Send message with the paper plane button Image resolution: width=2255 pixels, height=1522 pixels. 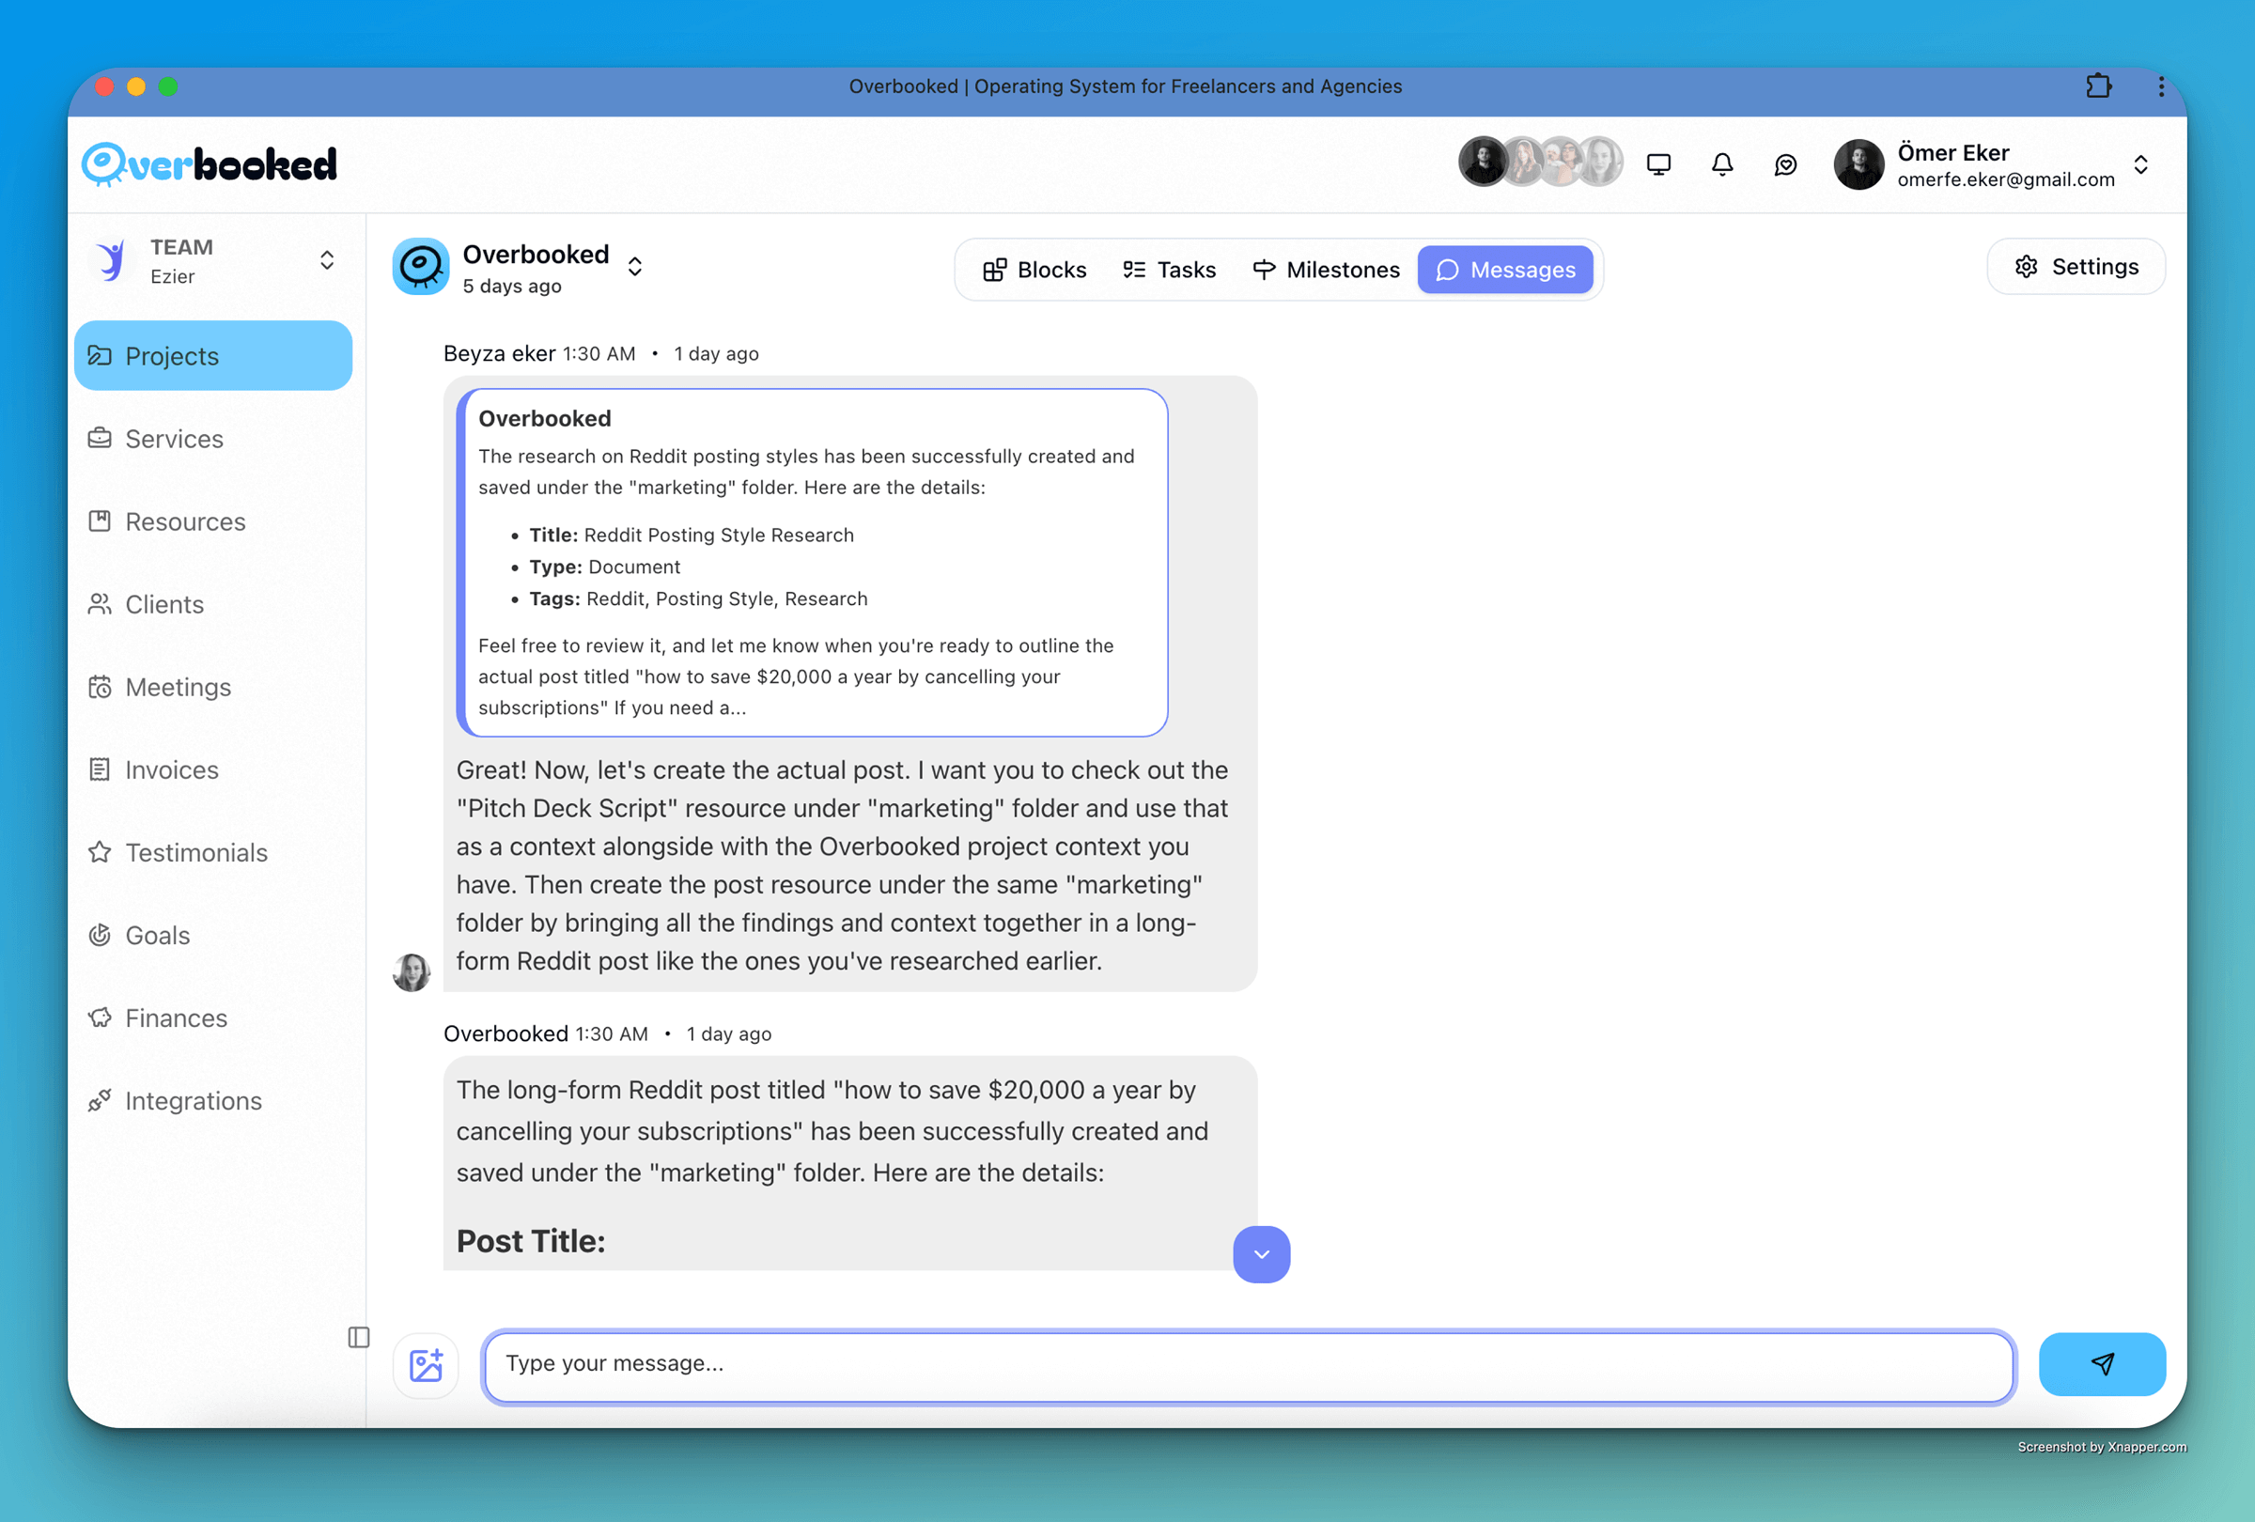tap(2101, 1365)
